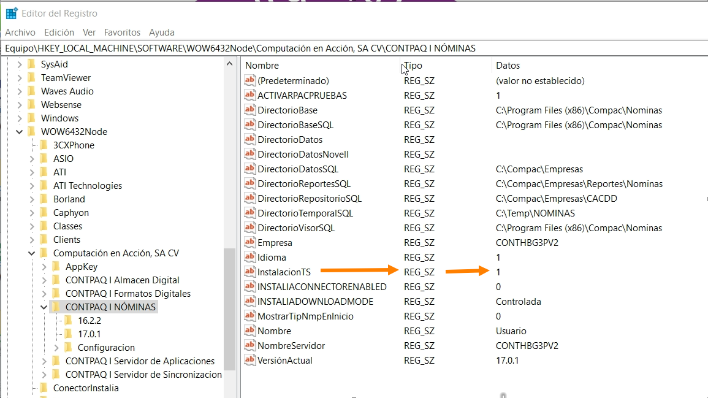Select the Caphyon key

(71, 213)
